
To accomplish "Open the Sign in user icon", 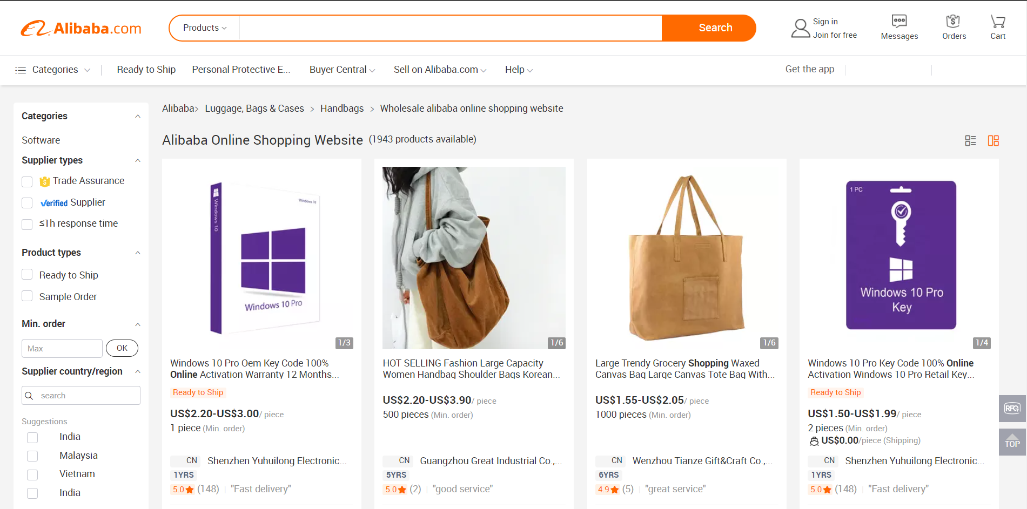I will pos(800,28).
